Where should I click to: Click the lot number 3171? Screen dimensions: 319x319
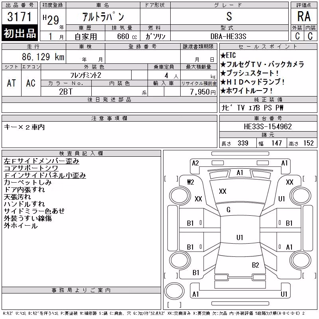point(20,17)
